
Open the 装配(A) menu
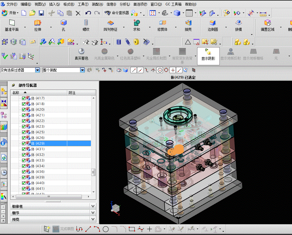pyautogui.click(x=97, y=4)
